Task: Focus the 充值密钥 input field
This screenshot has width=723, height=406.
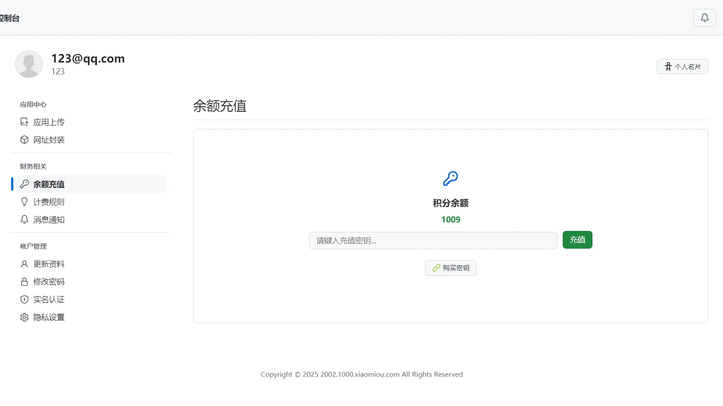Action: (x=433, y=240)
